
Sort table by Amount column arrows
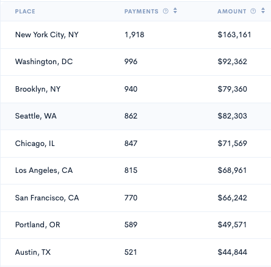tap(263, 10)
